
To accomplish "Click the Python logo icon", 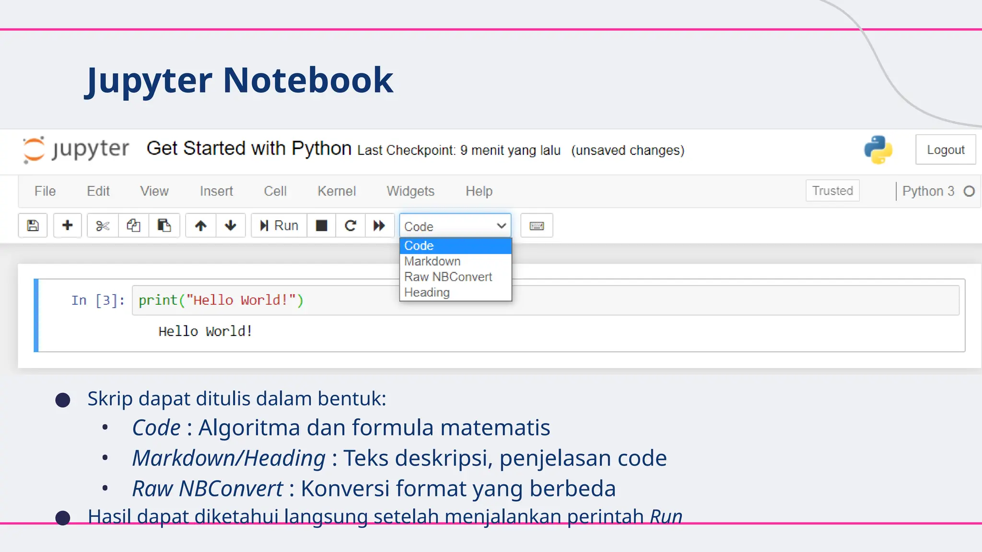I will (x=878, y=149).
